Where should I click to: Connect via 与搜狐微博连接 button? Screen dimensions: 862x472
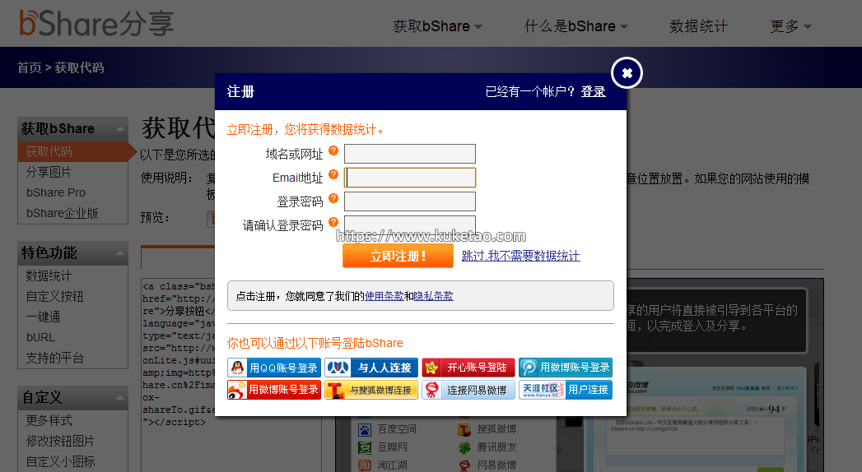click(371, 390)
